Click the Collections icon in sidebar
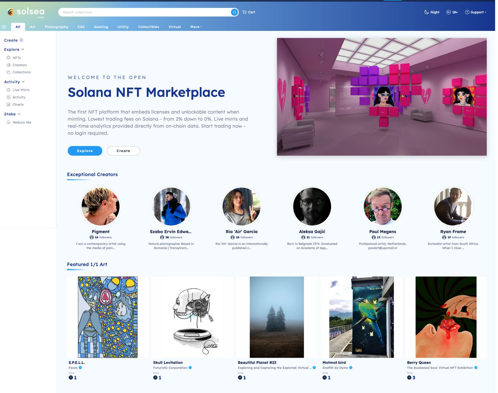The height and width of the screenshot is (393, 498). point(9,72)
